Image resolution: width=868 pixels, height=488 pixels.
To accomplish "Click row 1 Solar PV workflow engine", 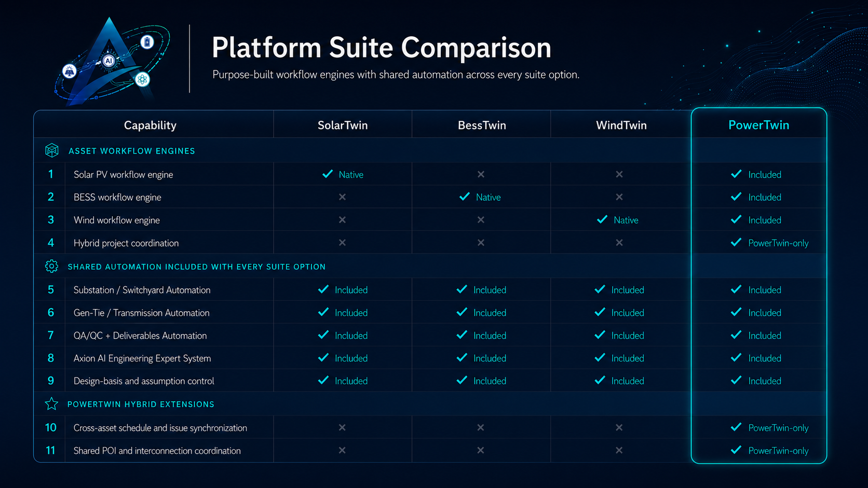I will [124, 175].
